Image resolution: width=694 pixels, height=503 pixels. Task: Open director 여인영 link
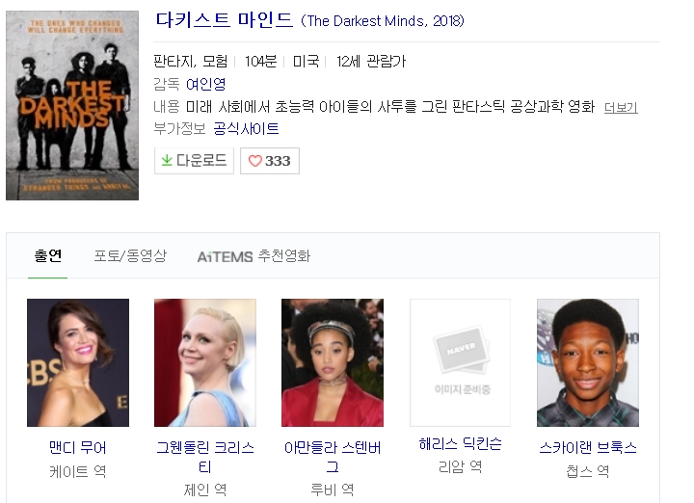click(206, 84)
